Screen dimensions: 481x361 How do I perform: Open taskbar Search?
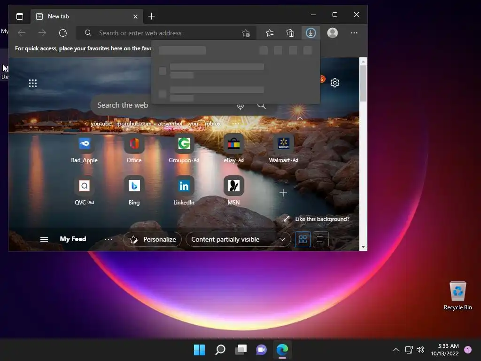pos(220,350)
